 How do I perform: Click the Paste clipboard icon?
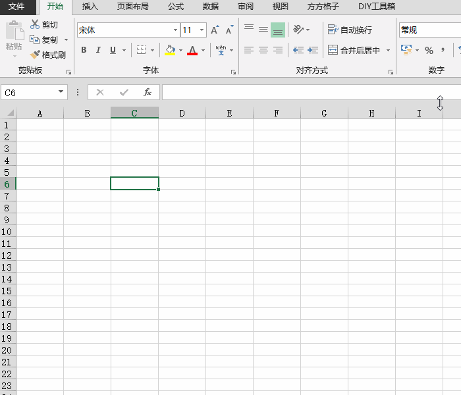(x=14, y=30)
